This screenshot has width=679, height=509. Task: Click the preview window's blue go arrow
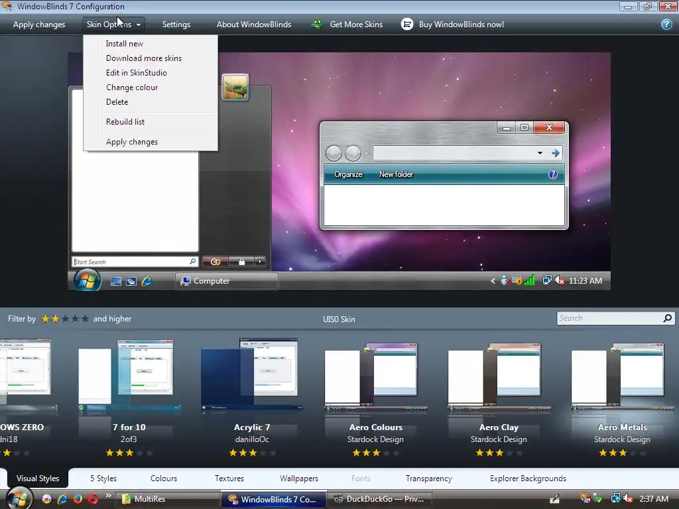coord(555,153)
